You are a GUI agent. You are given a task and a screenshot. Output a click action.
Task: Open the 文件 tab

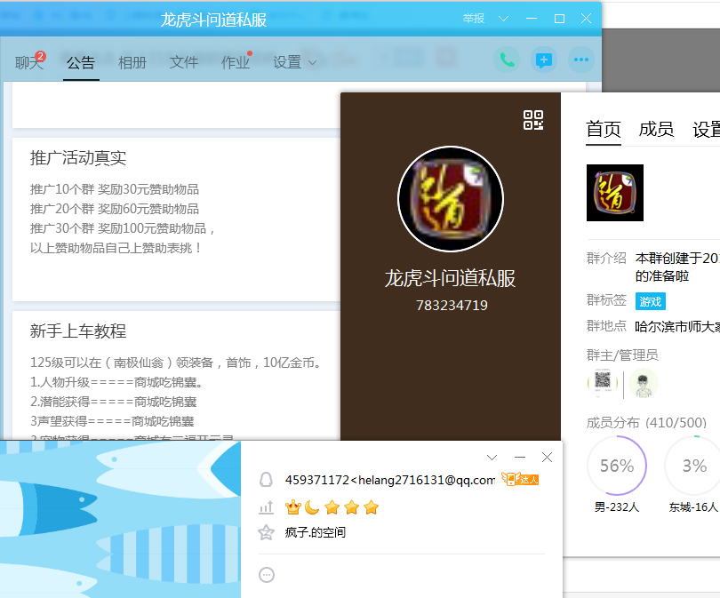[184, 62]
